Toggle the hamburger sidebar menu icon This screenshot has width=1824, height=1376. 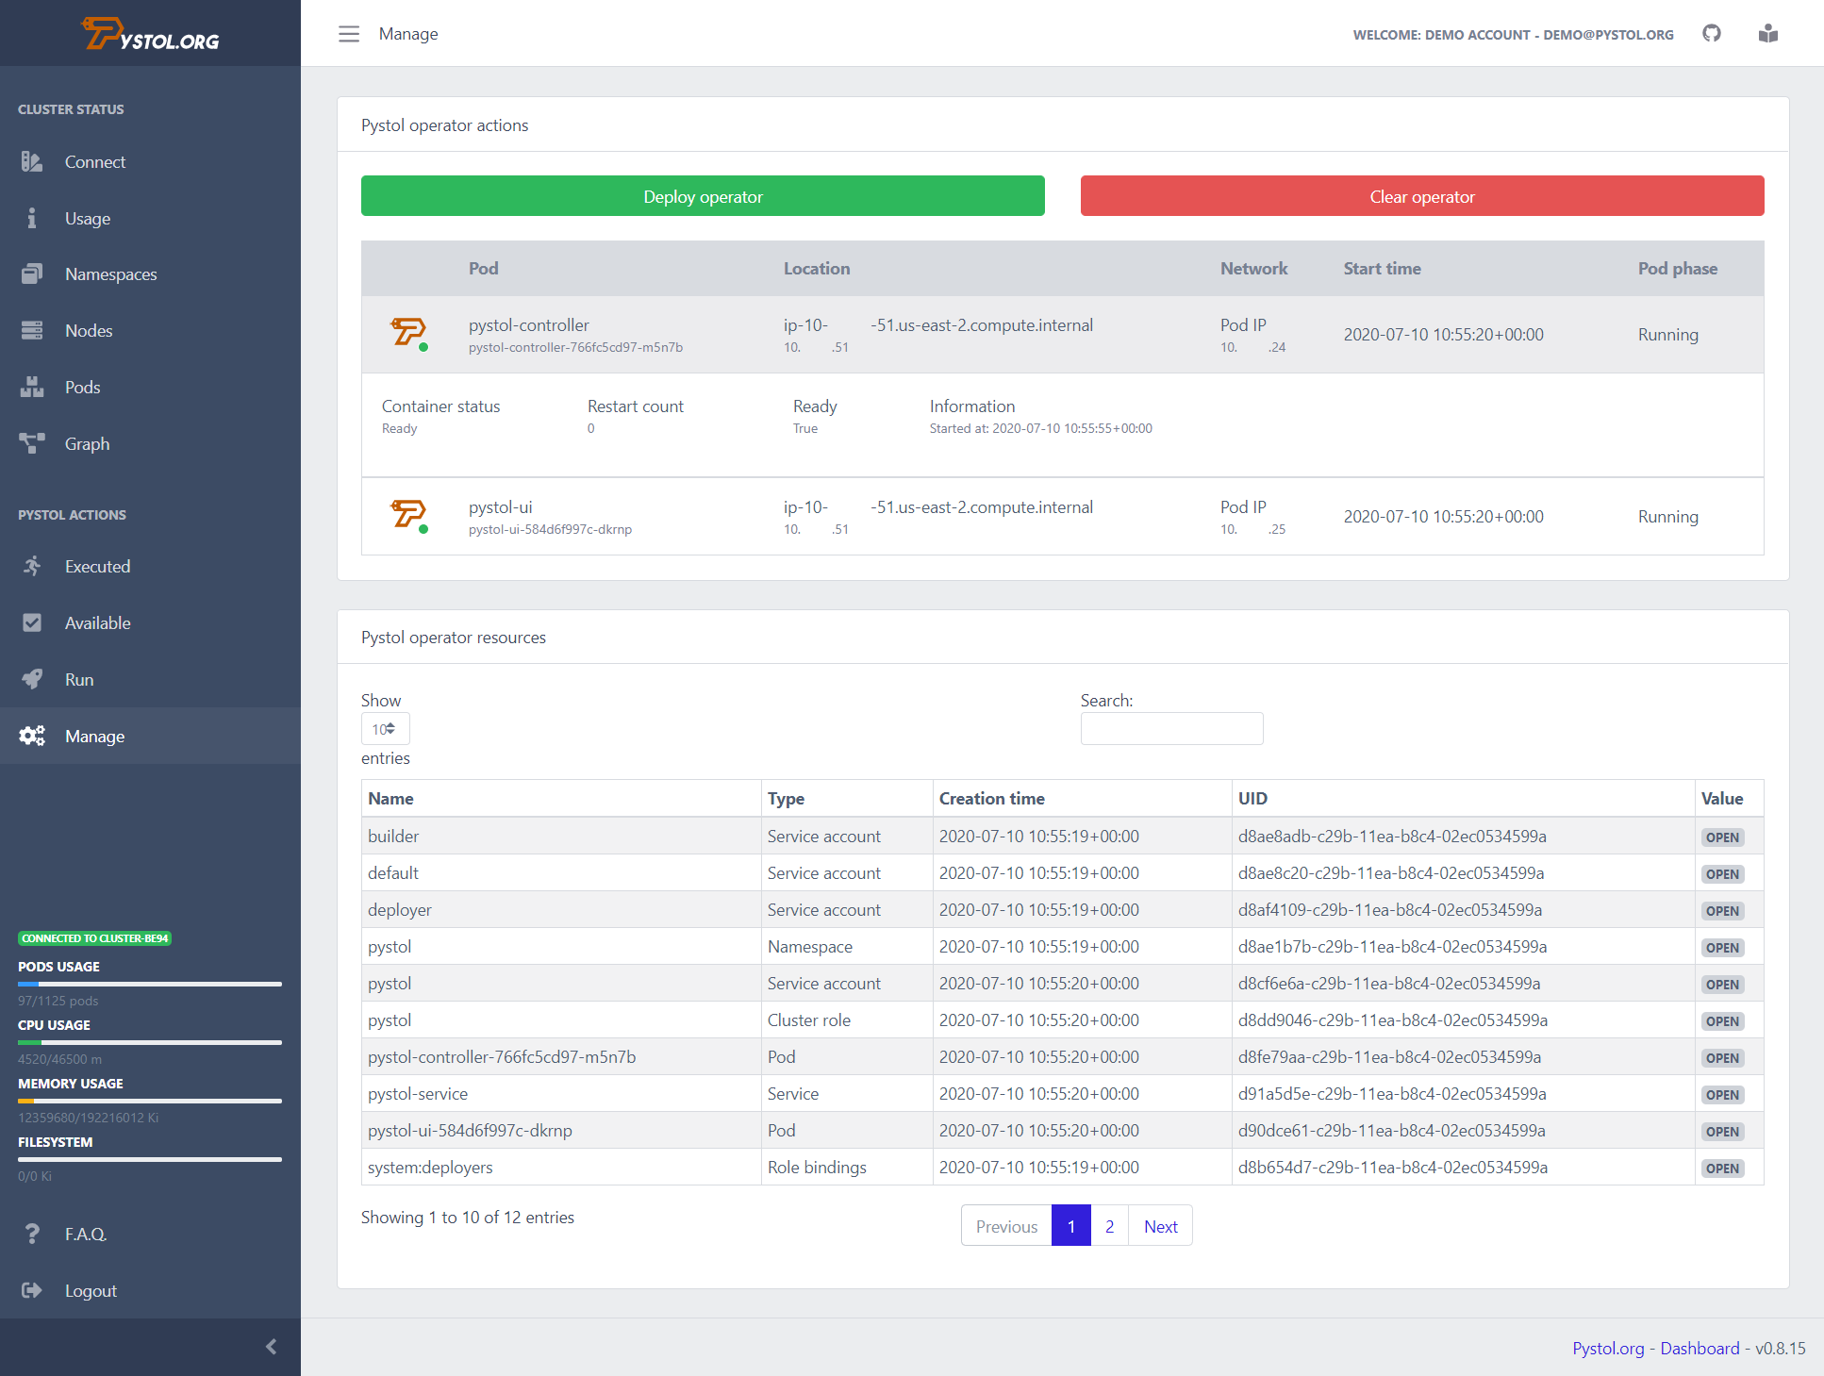pos(349,34)
